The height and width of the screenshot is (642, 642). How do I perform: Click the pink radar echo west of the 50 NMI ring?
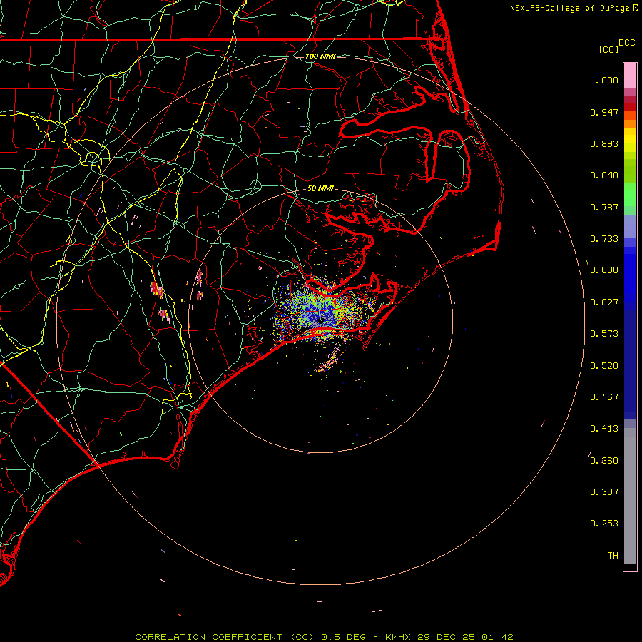[x=156, y=289]
